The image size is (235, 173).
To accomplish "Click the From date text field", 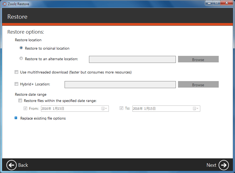I will pos(71,109).
